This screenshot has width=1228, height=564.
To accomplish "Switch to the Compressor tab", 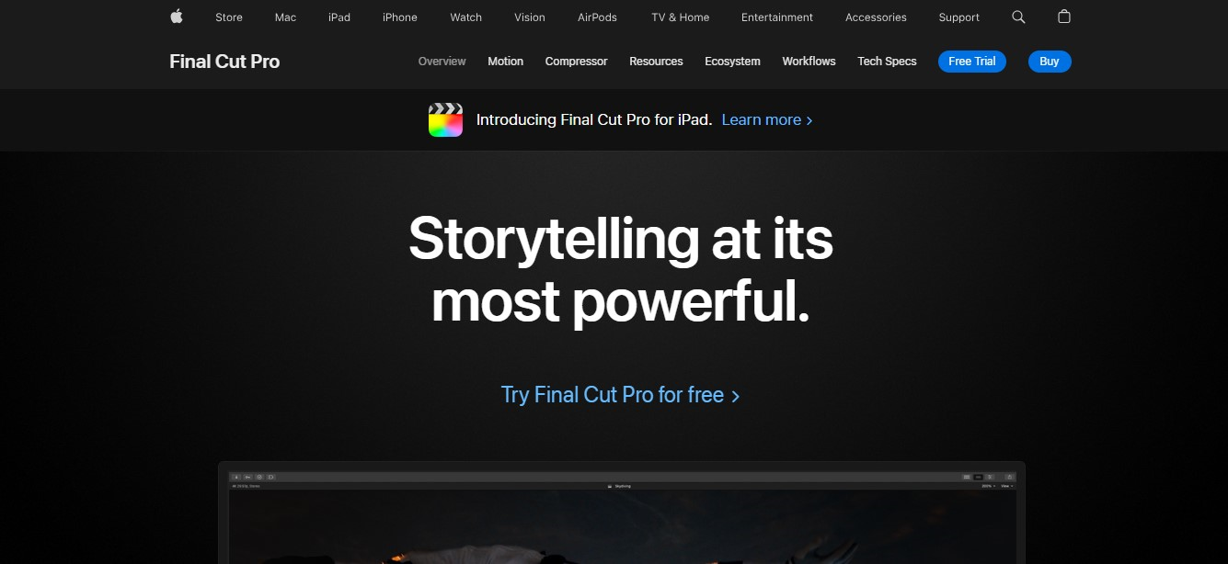I will point(576,62).
